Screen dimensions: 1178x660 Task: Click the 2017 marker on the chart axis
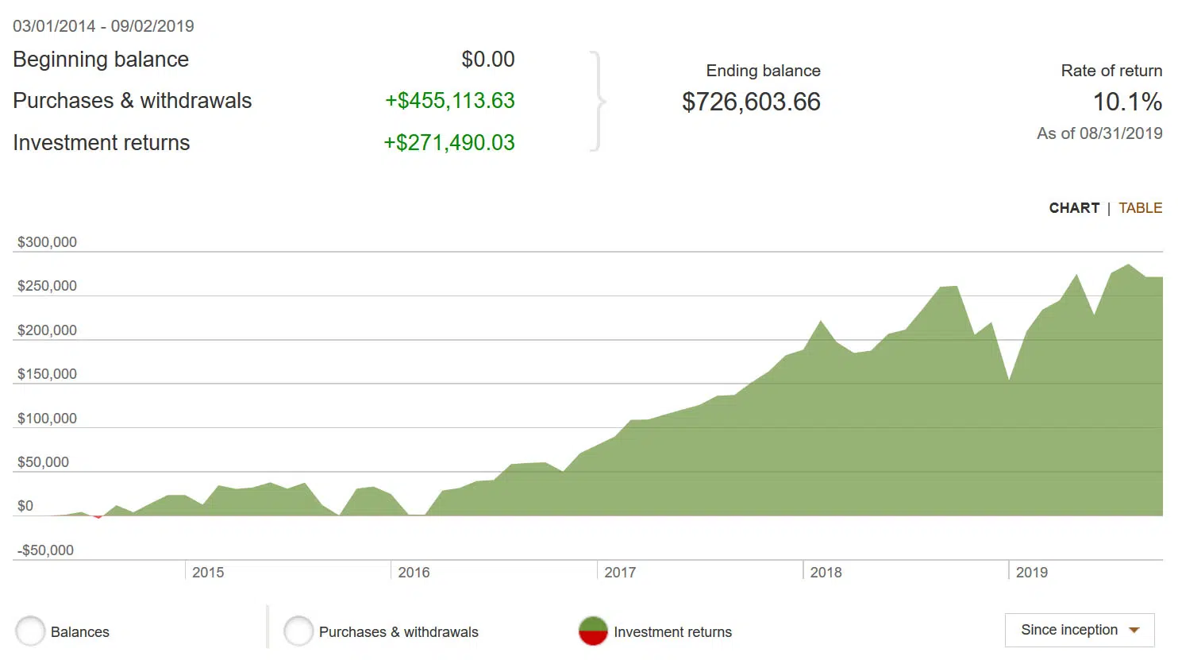(x=620, y=572)
